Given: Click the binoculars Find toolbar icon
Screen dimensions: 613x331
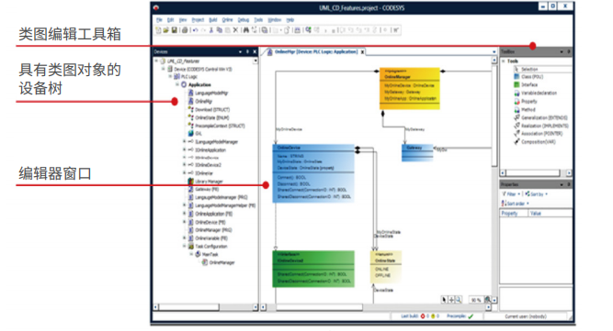Looking at the screenshot, I should 246,30.
